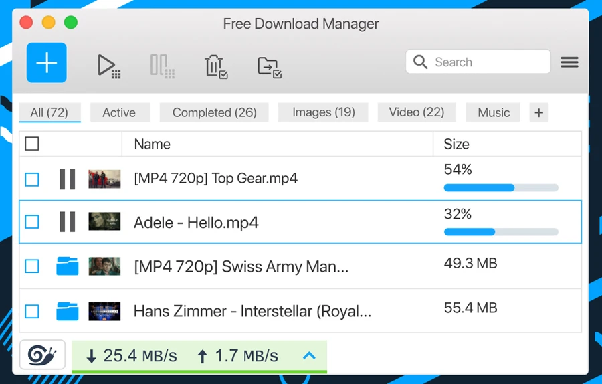Add a new filter tab with plus
Viewport: 602px width, 384px height.
pyautogui.click(x=538, y=112)
